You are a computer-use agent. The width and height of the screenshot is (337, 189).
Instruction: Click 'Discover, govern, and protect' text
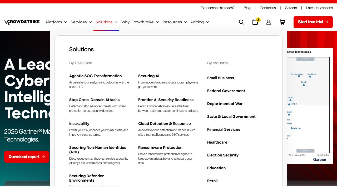pos(98,161)
